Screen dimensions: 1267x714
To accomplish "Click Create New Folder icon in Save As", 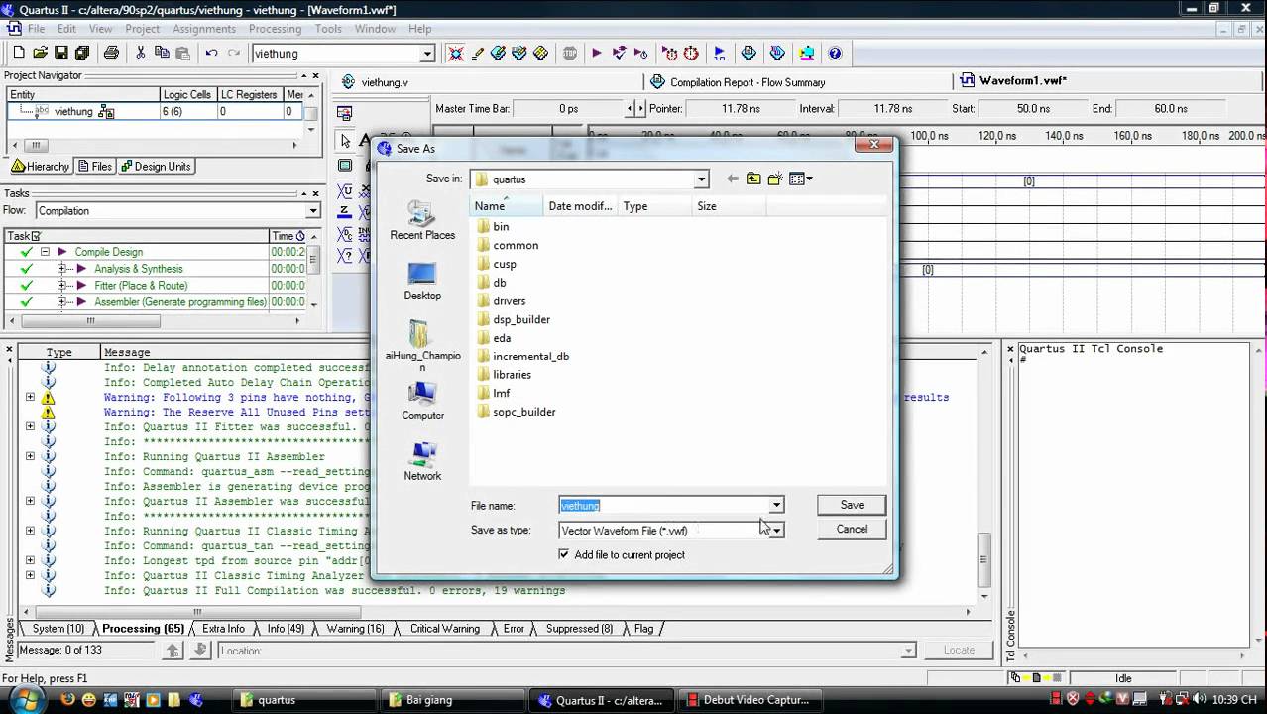I will [x=775, y=178].
